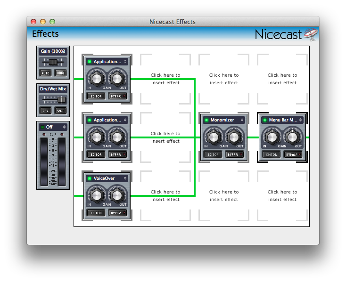Bypass the Monomizer effect
Screen dimensions: 346x282
tap(235, 154)
